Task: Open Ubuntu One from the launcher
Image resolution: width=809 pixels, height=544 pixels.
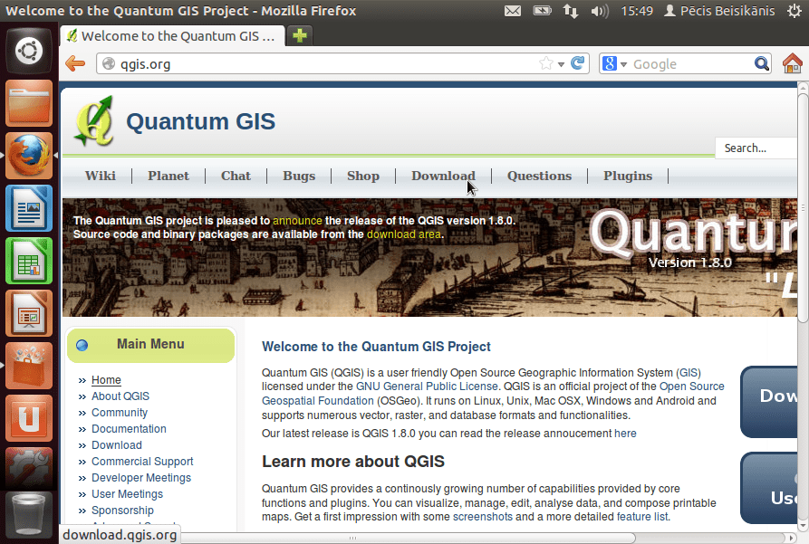Action: [x=29, y=418]
